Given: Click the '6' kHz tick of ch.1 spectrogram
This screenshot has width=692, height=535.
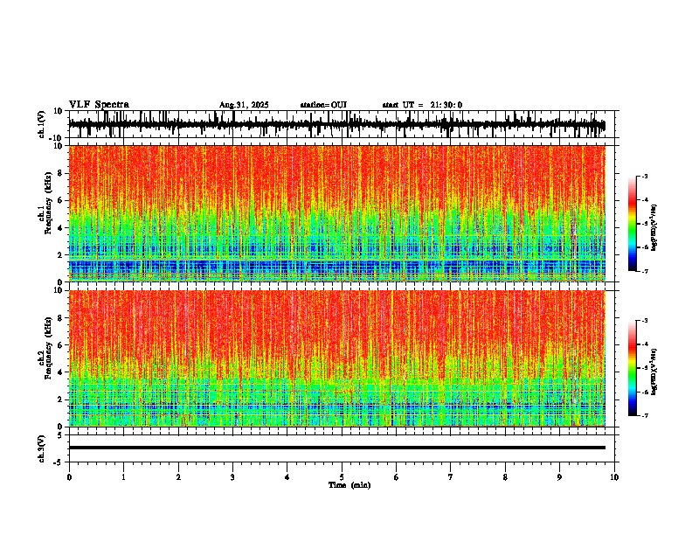Looking at the screenshot, I should (61, 201).
